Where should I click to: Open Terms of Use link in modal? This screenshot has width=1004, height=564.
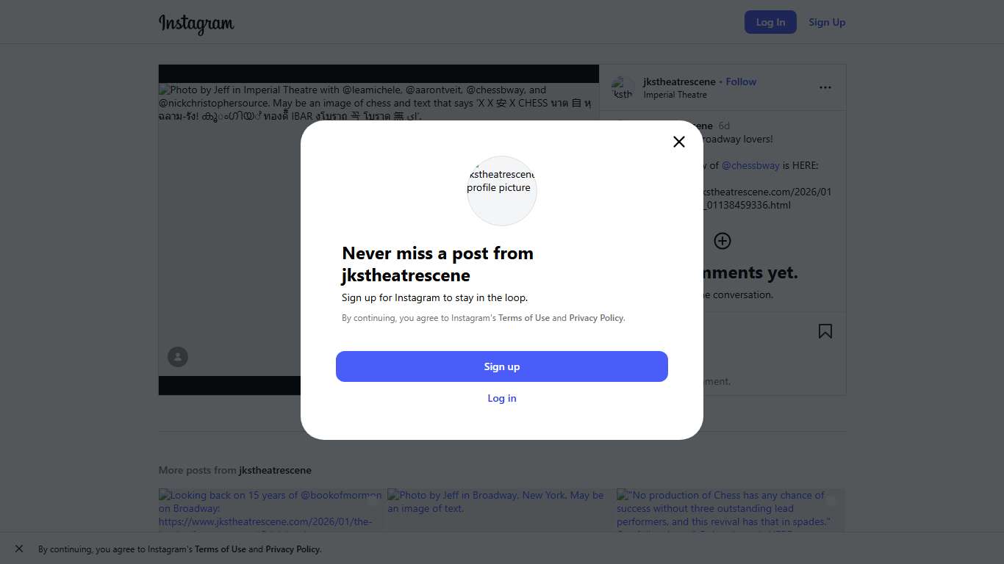coord(524,318)
